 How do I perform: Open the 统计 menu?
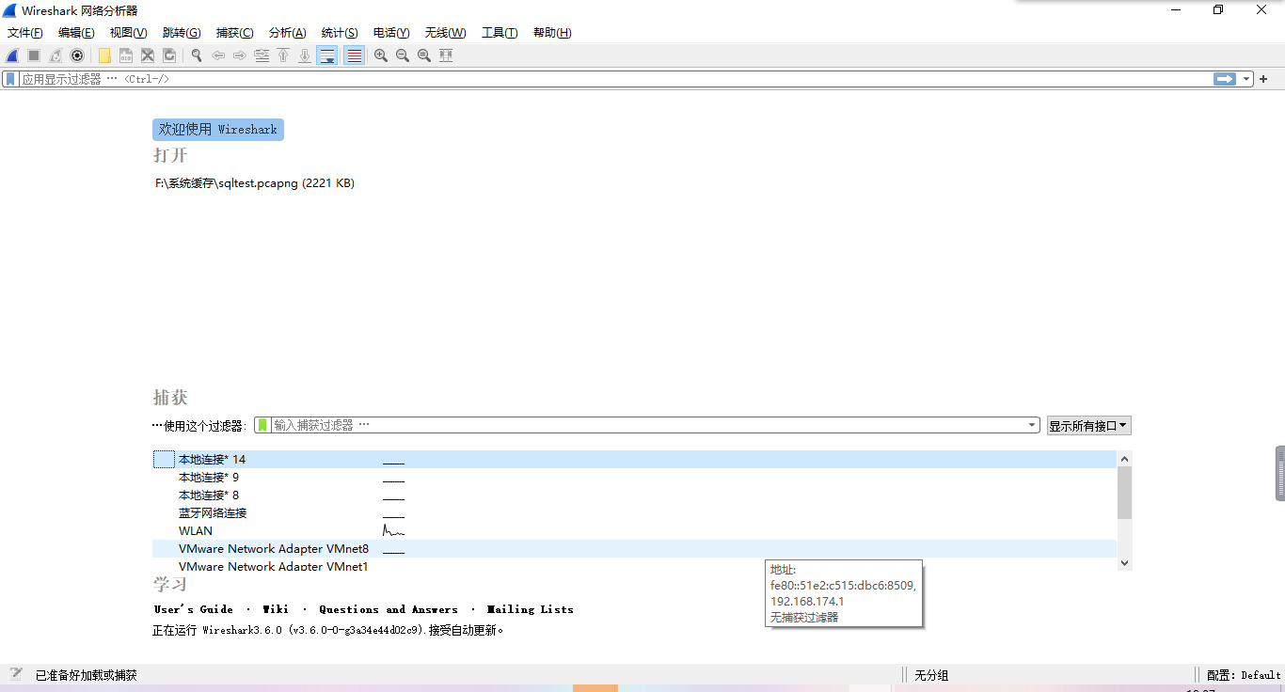[x=340, y=32]
